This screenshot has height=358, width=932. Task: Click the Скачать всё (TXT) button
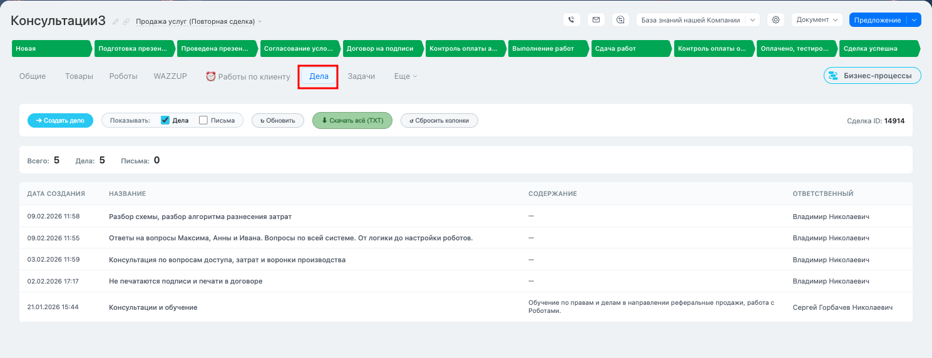pos(352,120)
